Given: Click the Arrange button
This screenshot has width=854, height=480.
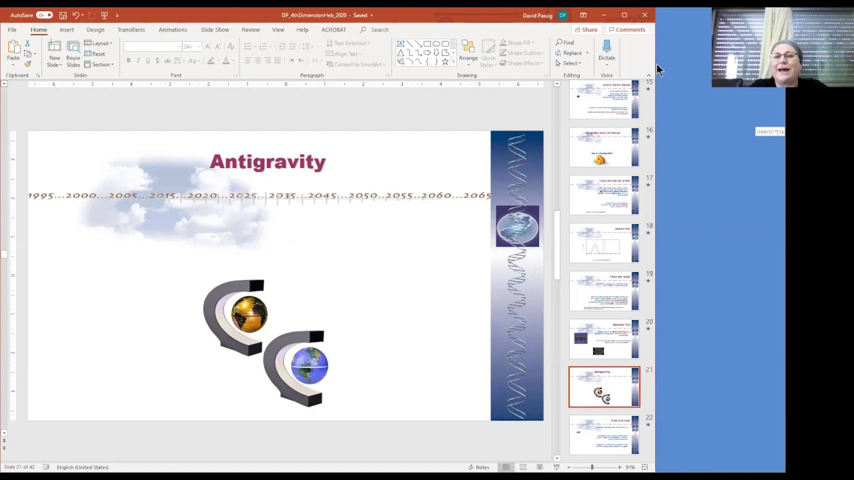Looking at the screenshot, I should tap(468, 52).
